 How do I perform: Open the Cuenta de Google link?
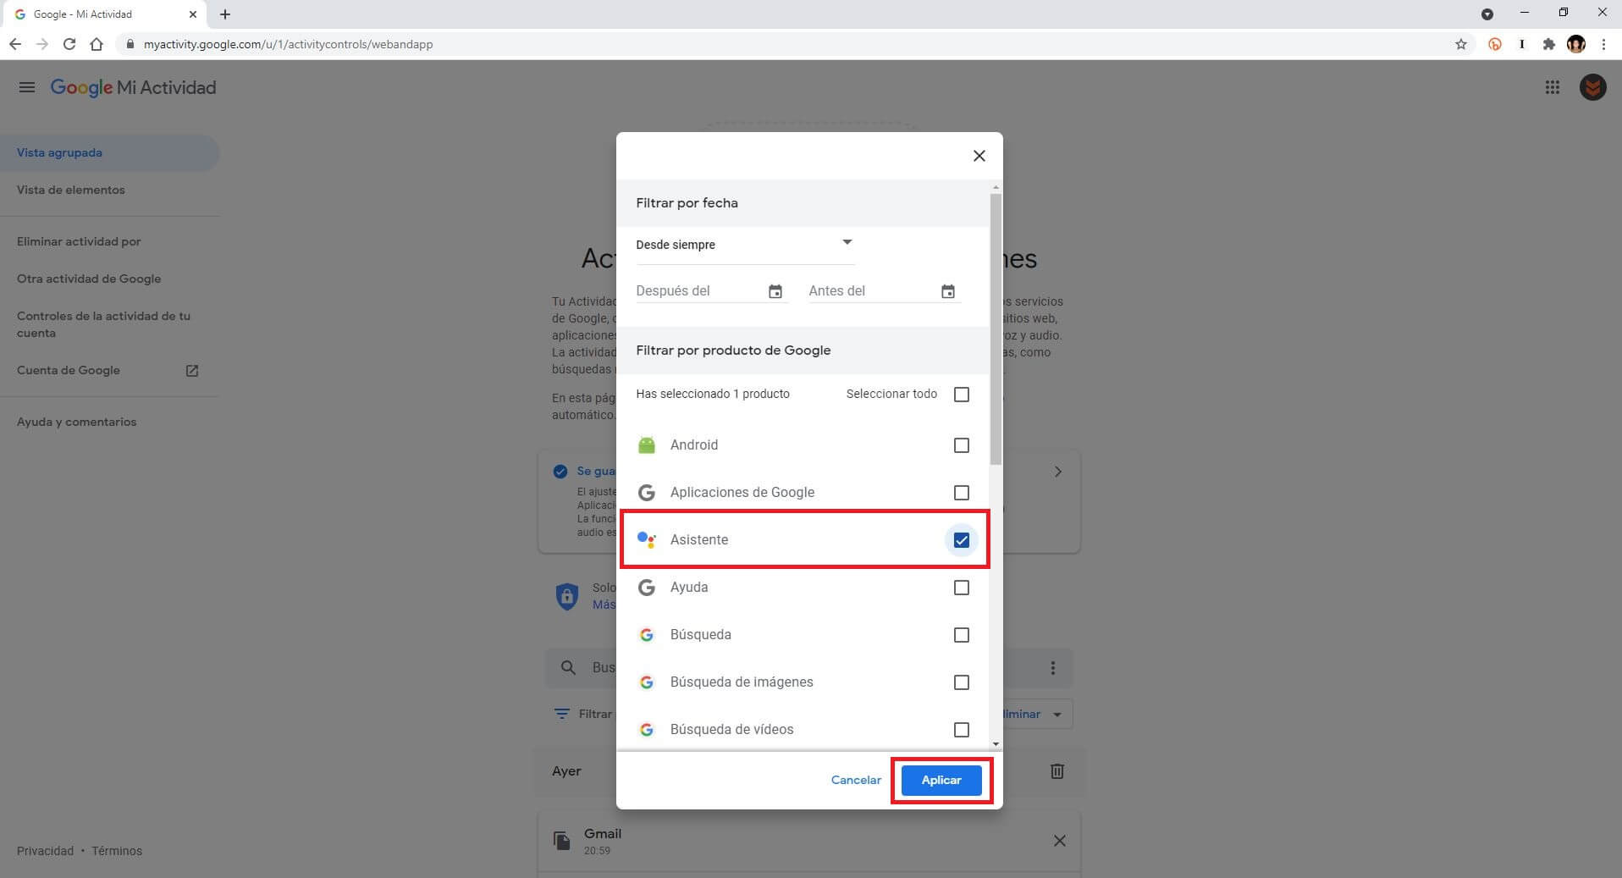pyautogui.click(x=69, y=371)
